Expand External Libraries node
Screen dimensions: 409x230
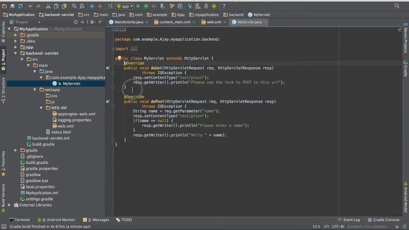pos(10,205)
